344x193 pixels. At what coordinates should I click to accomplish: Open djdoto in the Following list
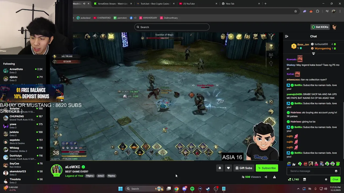(x=23, y=79)
